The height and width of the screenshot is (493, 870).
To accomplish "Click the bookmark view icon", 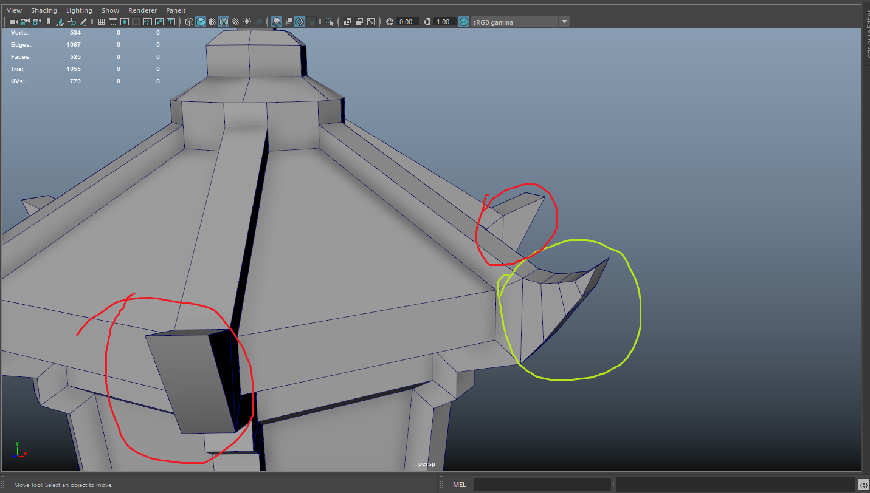I will pos(47,21).
